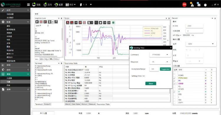
Task: Run the script with the play button
Action: click(x=37, y=22)
